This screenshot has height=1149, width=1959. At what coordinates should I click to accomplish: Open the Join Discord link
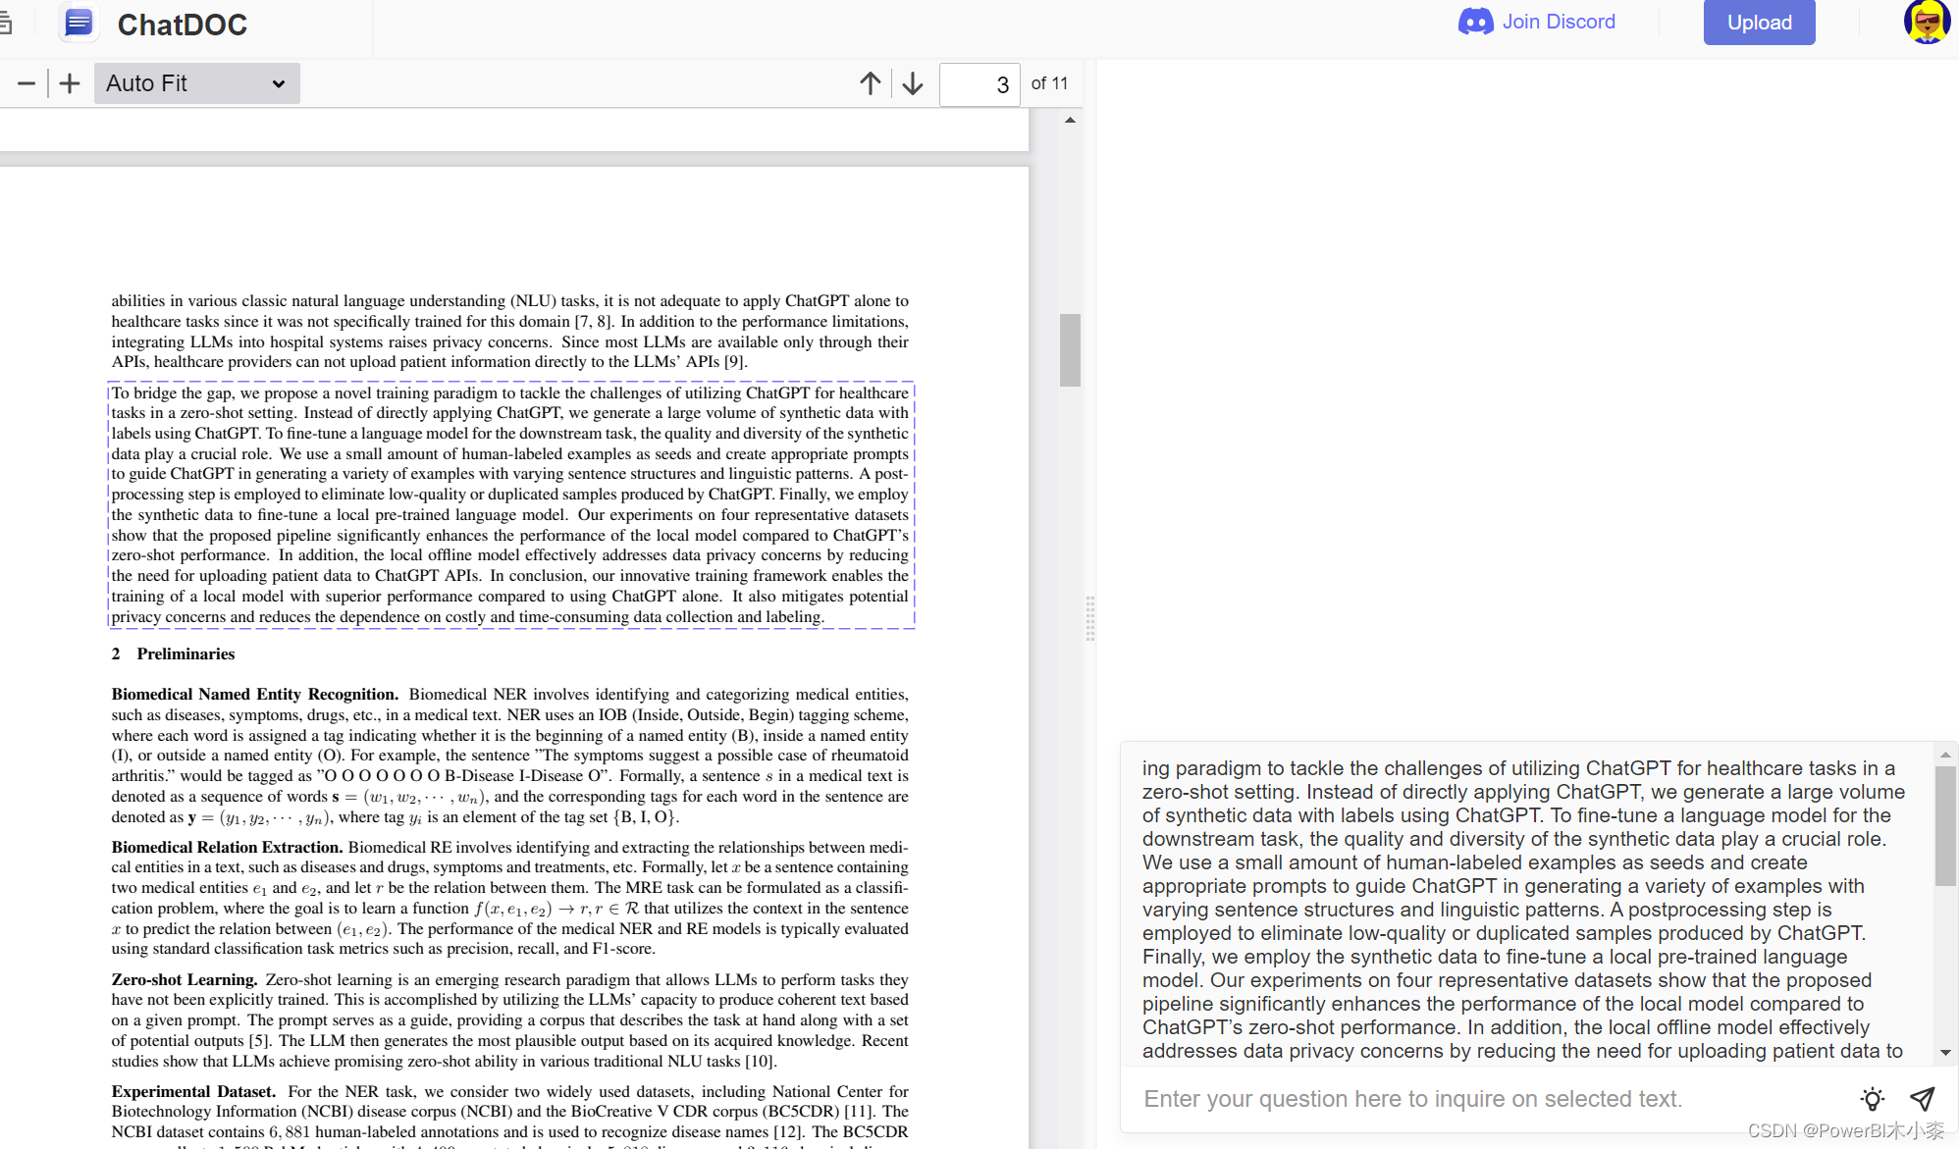point(1559,22)
